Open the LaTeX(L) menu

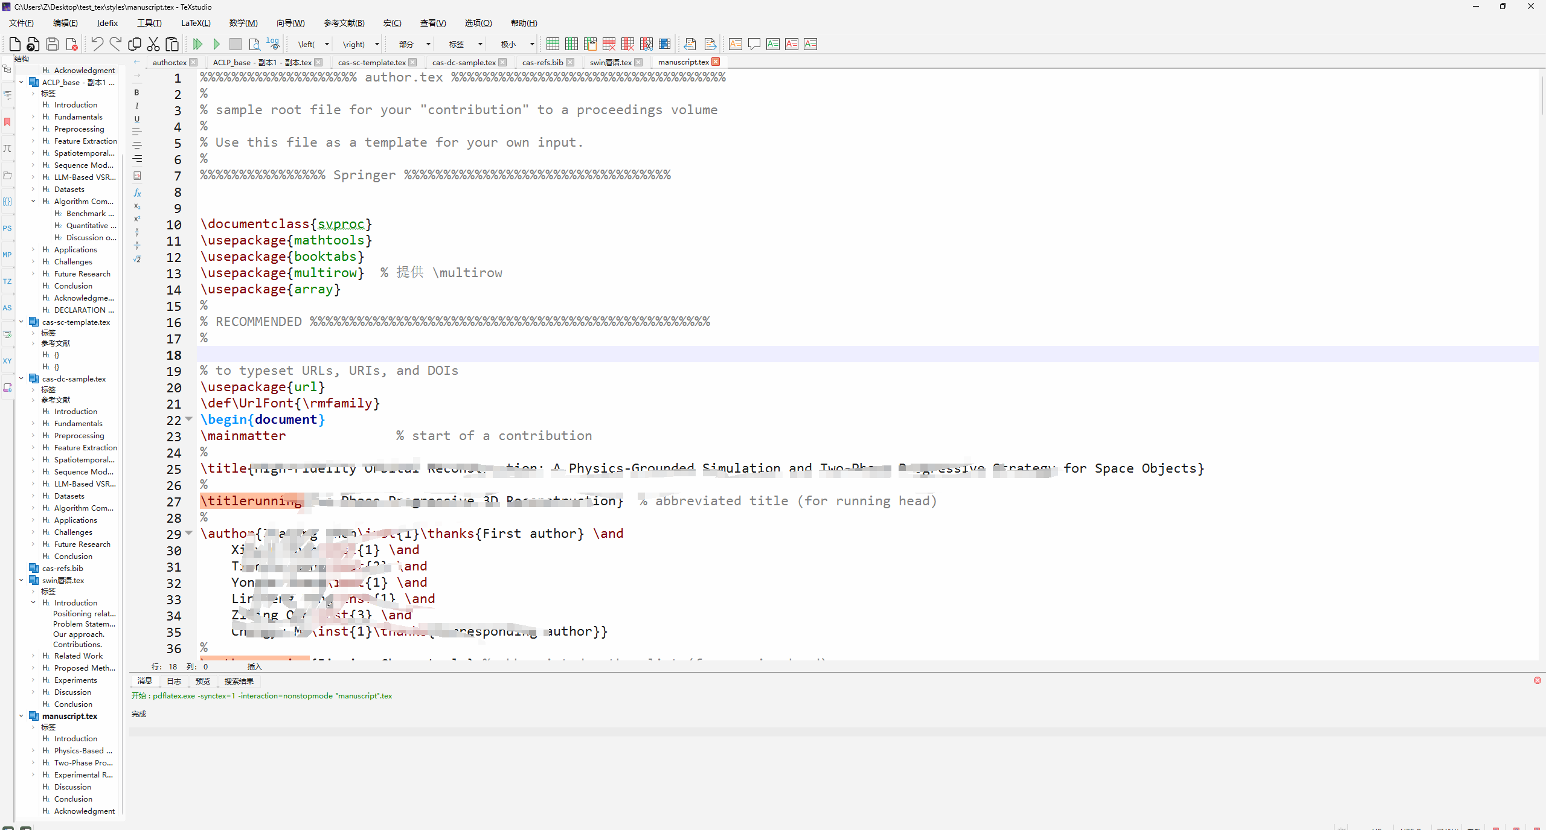[x=196, y=23]
